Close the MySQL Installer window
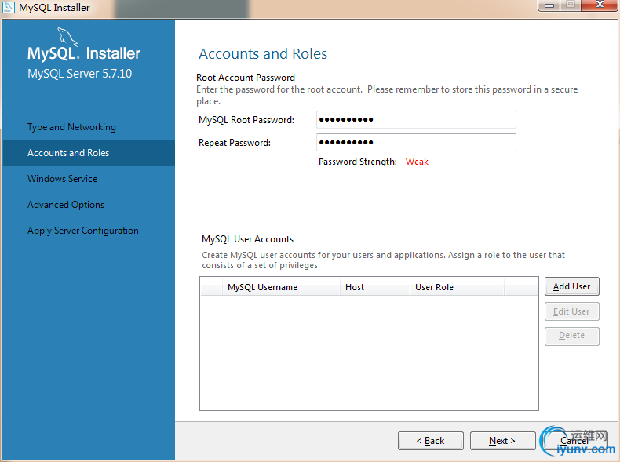 tap(600, 5)
